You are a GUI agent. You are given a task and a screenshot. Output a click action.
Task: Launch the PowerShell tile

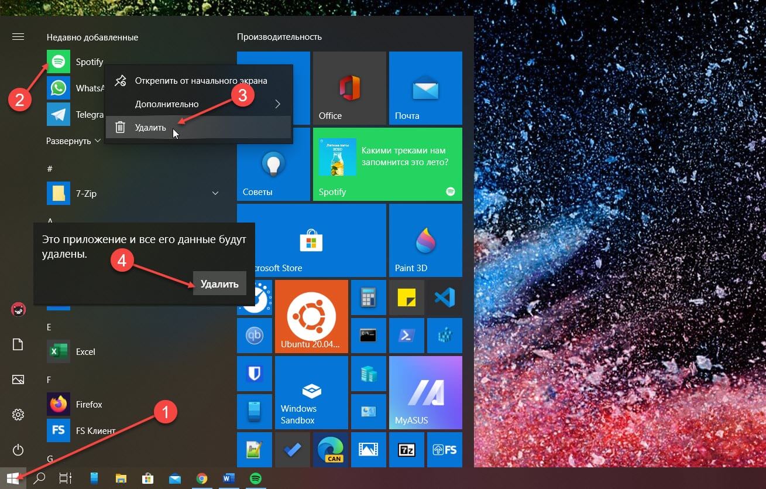407,336
